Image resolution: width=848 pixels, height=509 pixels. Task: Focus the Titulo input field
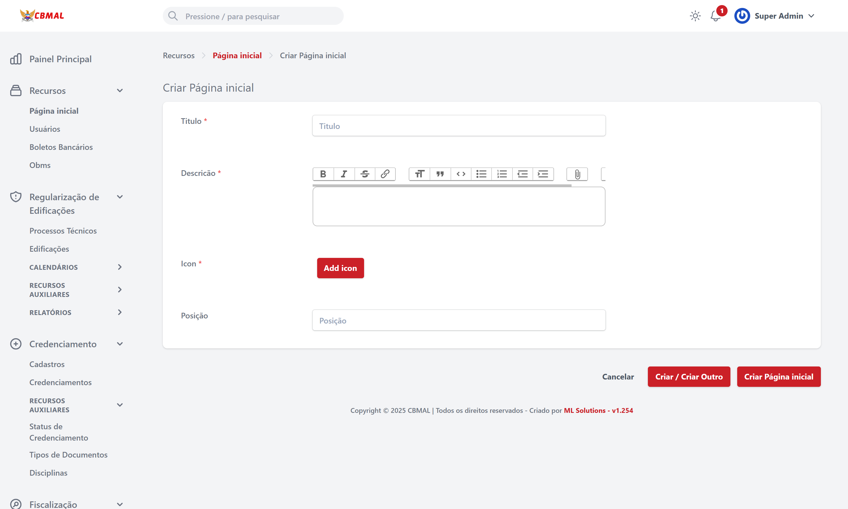click(458, 126)
